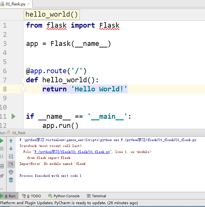Click the PyCharm update status bar message

coord(69,203)
